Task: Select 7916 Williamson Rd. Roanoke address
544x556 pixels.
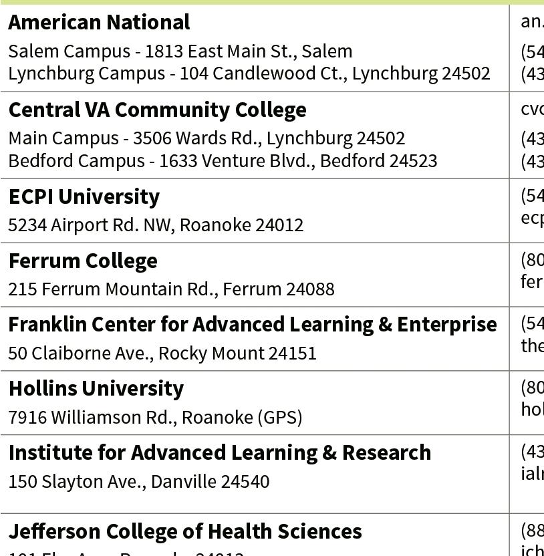Action: 155,418
